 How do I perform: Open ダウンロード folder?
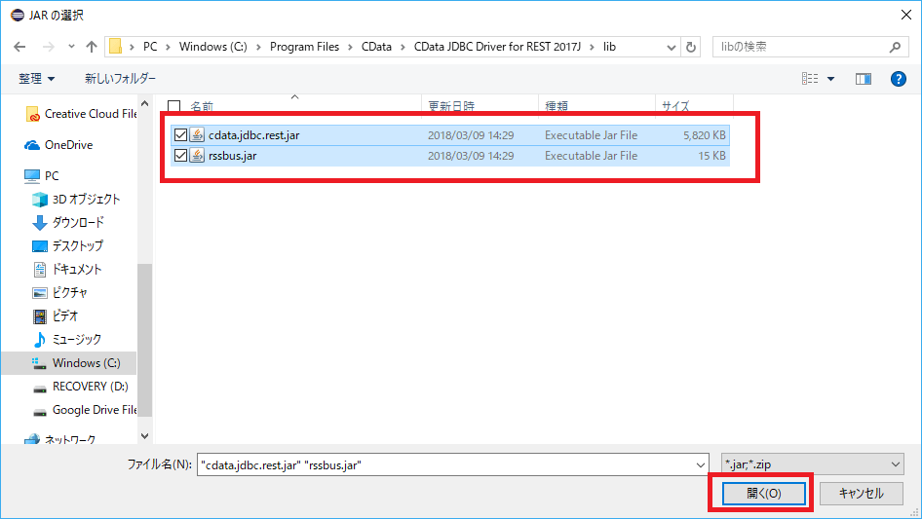point(68,222)
